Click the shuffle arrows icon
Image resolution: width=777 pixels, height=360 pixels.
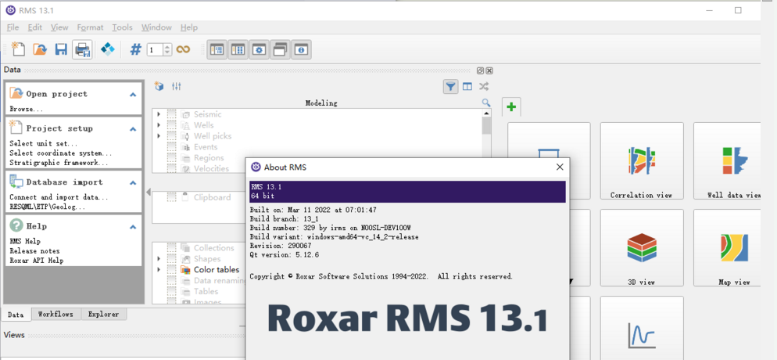[484, 87]
